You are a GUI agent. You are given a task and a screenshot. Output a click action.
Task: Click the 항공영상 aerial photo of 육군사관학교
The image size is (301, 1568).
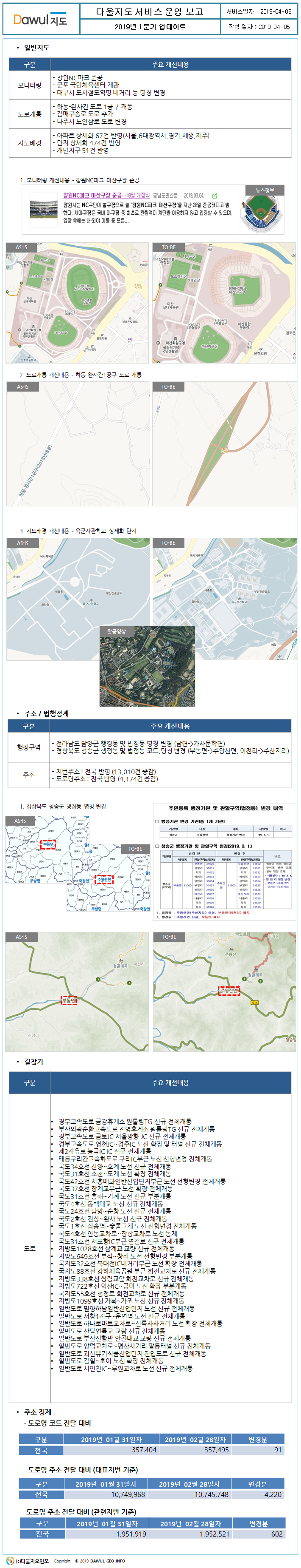(x=148, y=667)
